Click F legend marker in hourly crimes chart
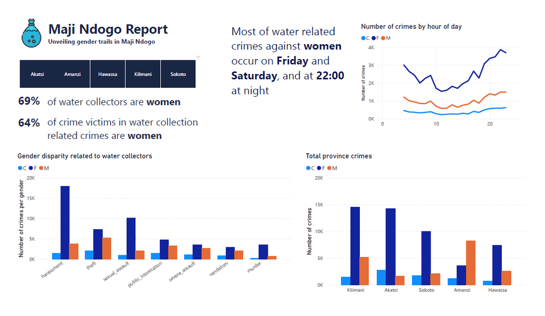Screen dimensions: 545x316 (x=374, y=38)
